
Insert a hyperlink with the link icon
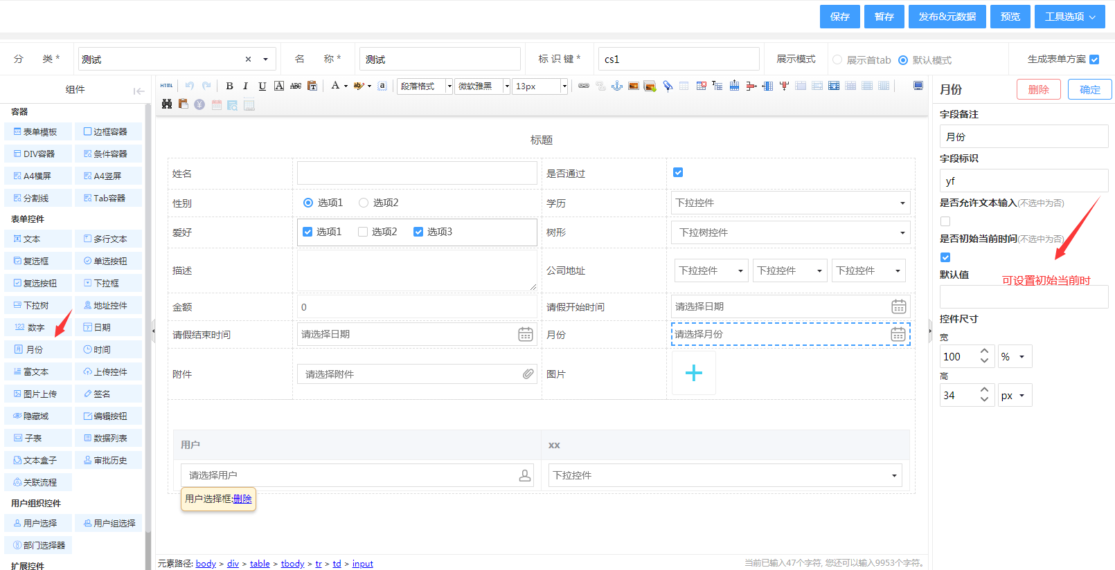coord(584,86)
